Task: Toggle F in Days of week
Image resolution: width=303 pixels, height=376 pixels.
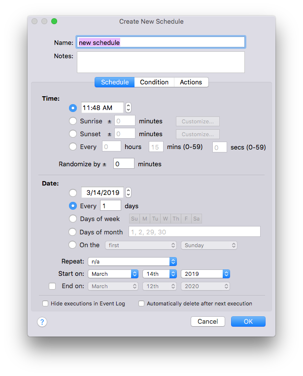Action: [x=186, y=219]
